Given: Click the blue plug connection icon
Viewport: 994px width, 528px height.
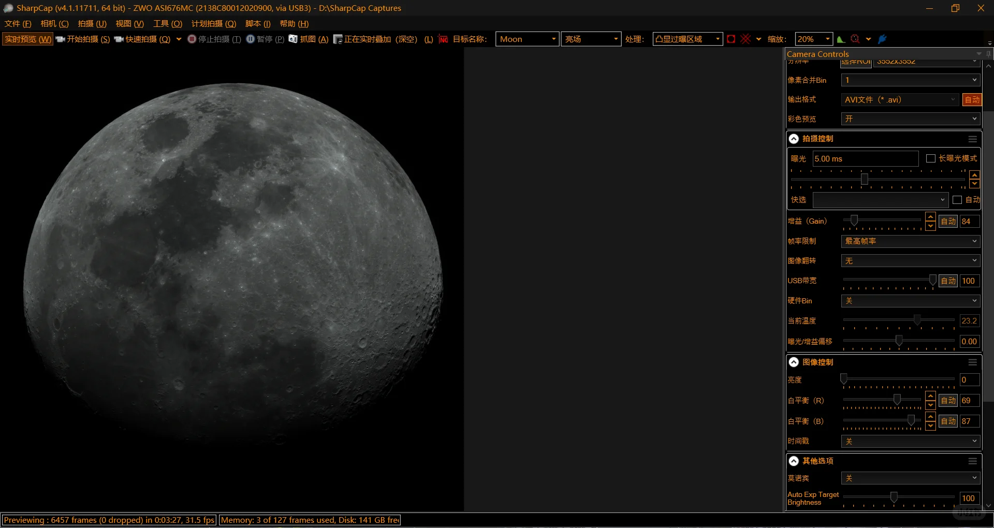Looking at the screenshot, I should point(883,39).
